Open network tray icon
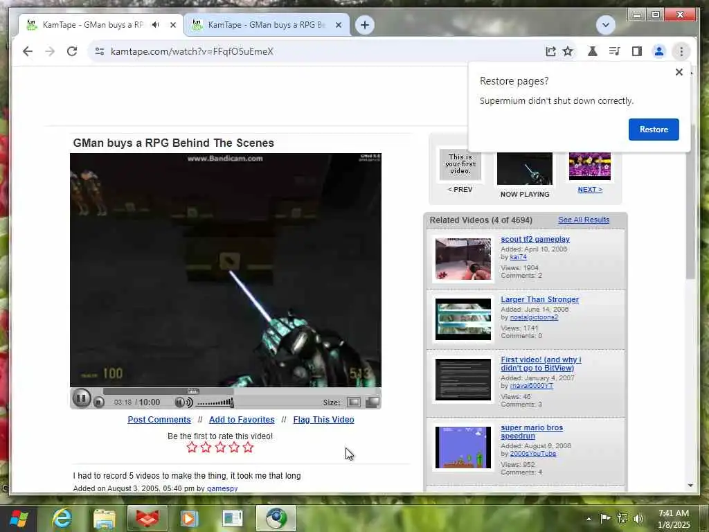The image size is (709, 532). point(622,518)
